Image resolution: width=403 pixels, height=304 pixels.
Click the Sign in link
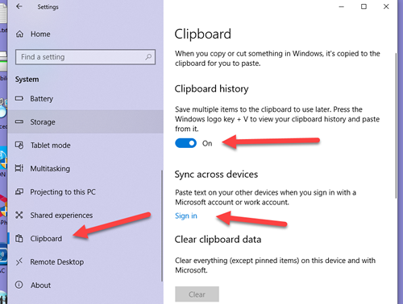[186, 216]
